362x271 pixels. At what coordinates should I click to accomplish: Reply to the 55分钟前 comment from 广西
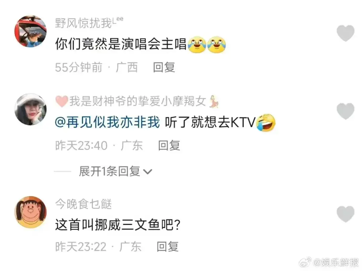[164, 67]
